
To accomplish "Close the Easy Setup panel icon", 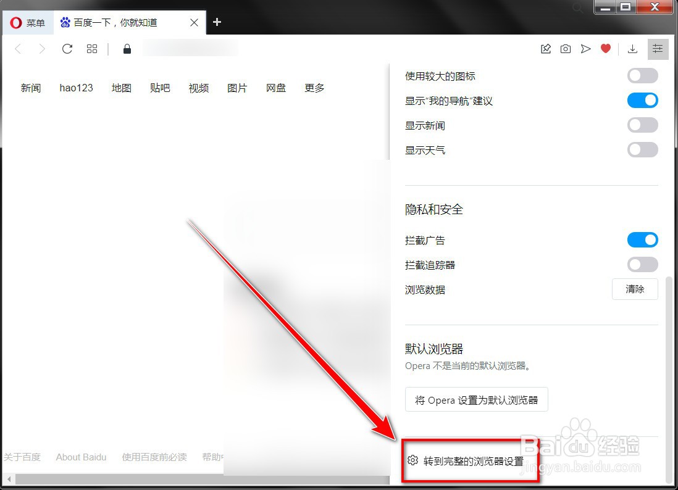I will 658,48.
